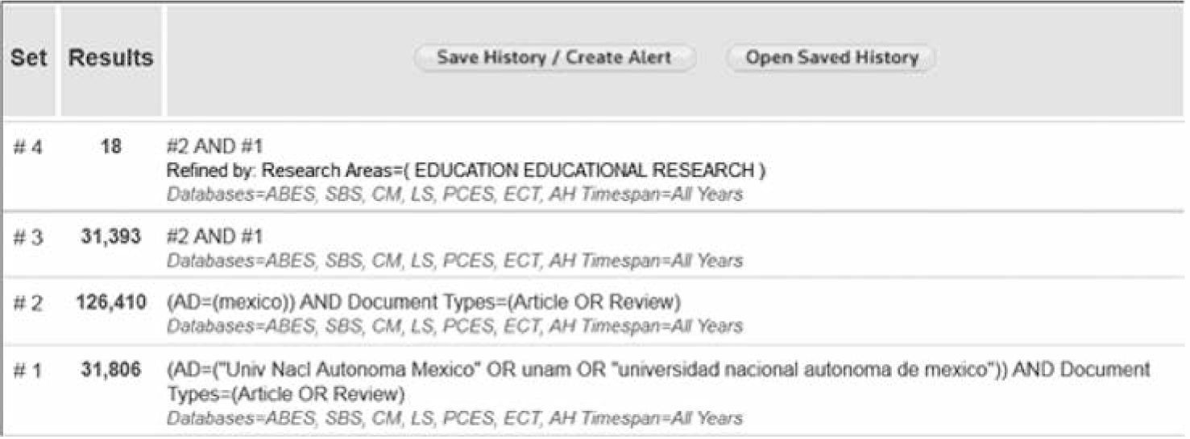The height and width of the screenshot is (439, 1190).
Task: Click the AD=(mexico) query text
Action: (x=424, y=304)
